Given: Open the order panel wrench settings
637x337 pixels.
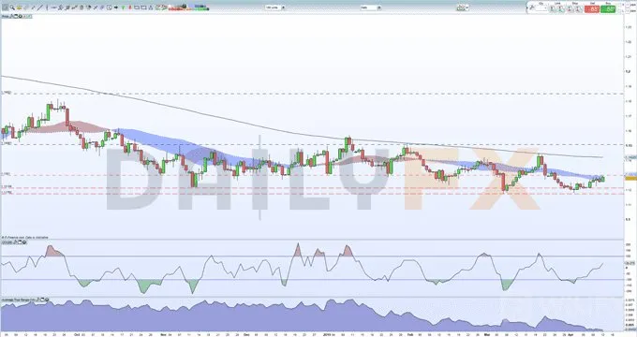Looking at the screenshot, I should 531,7.
